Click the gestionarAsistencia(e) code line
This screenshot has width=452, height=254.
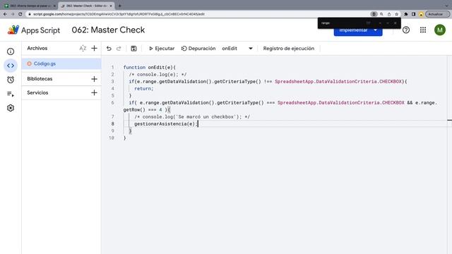pyautogui.click(x=166, y=124)
